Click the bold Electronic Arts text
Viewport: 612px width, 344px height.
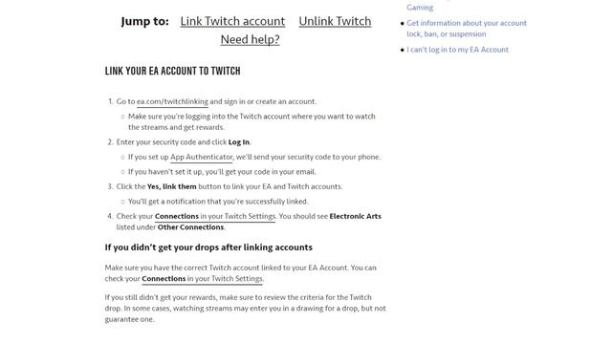355,216
